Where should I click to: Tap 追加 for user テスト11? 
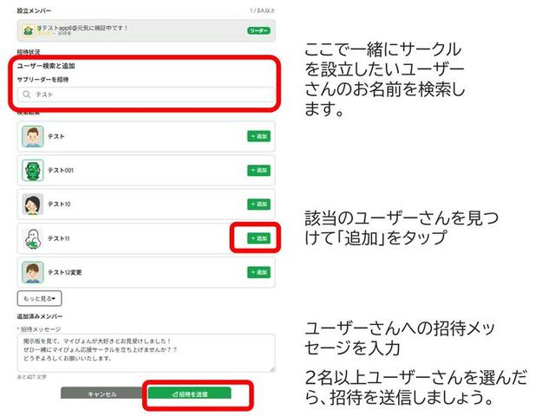[258, 237]
